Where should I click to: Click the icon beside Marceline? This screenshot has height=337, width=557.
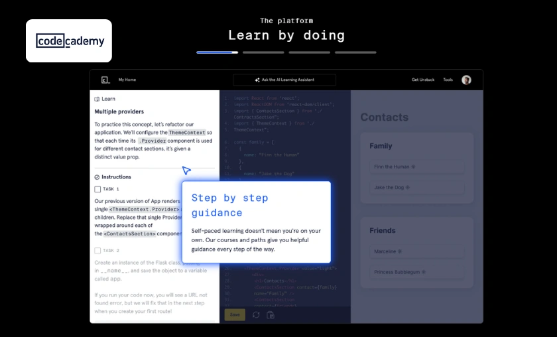[x=400, y=251]
